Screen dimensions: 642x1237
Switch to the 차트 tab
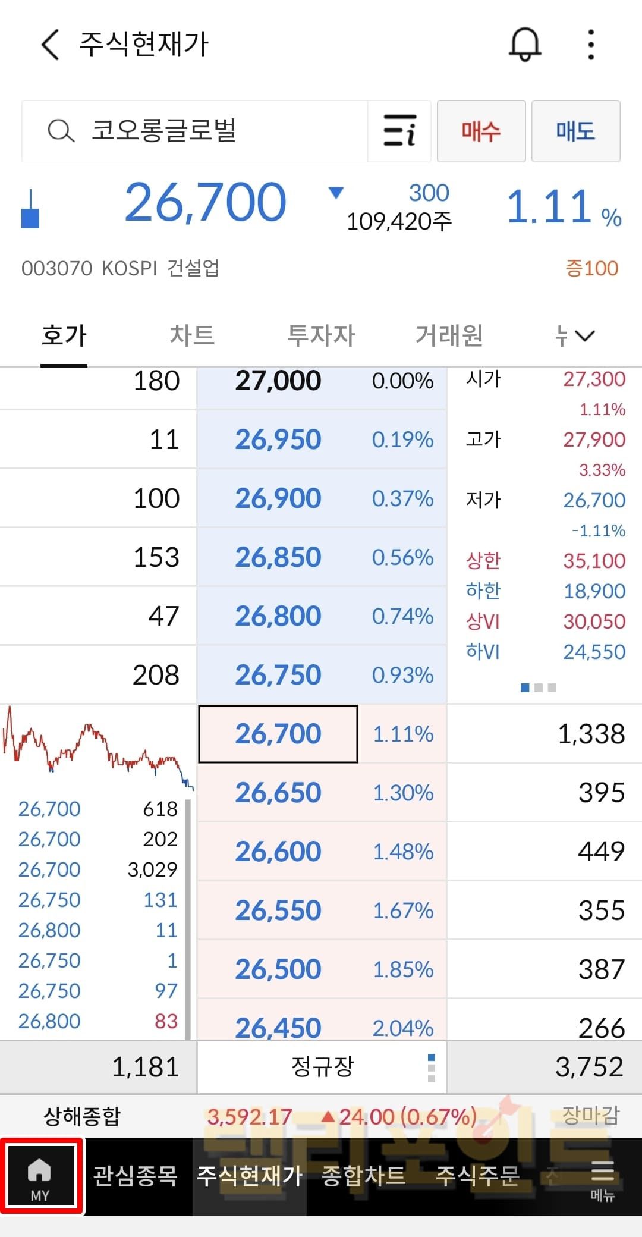(192, 335)
